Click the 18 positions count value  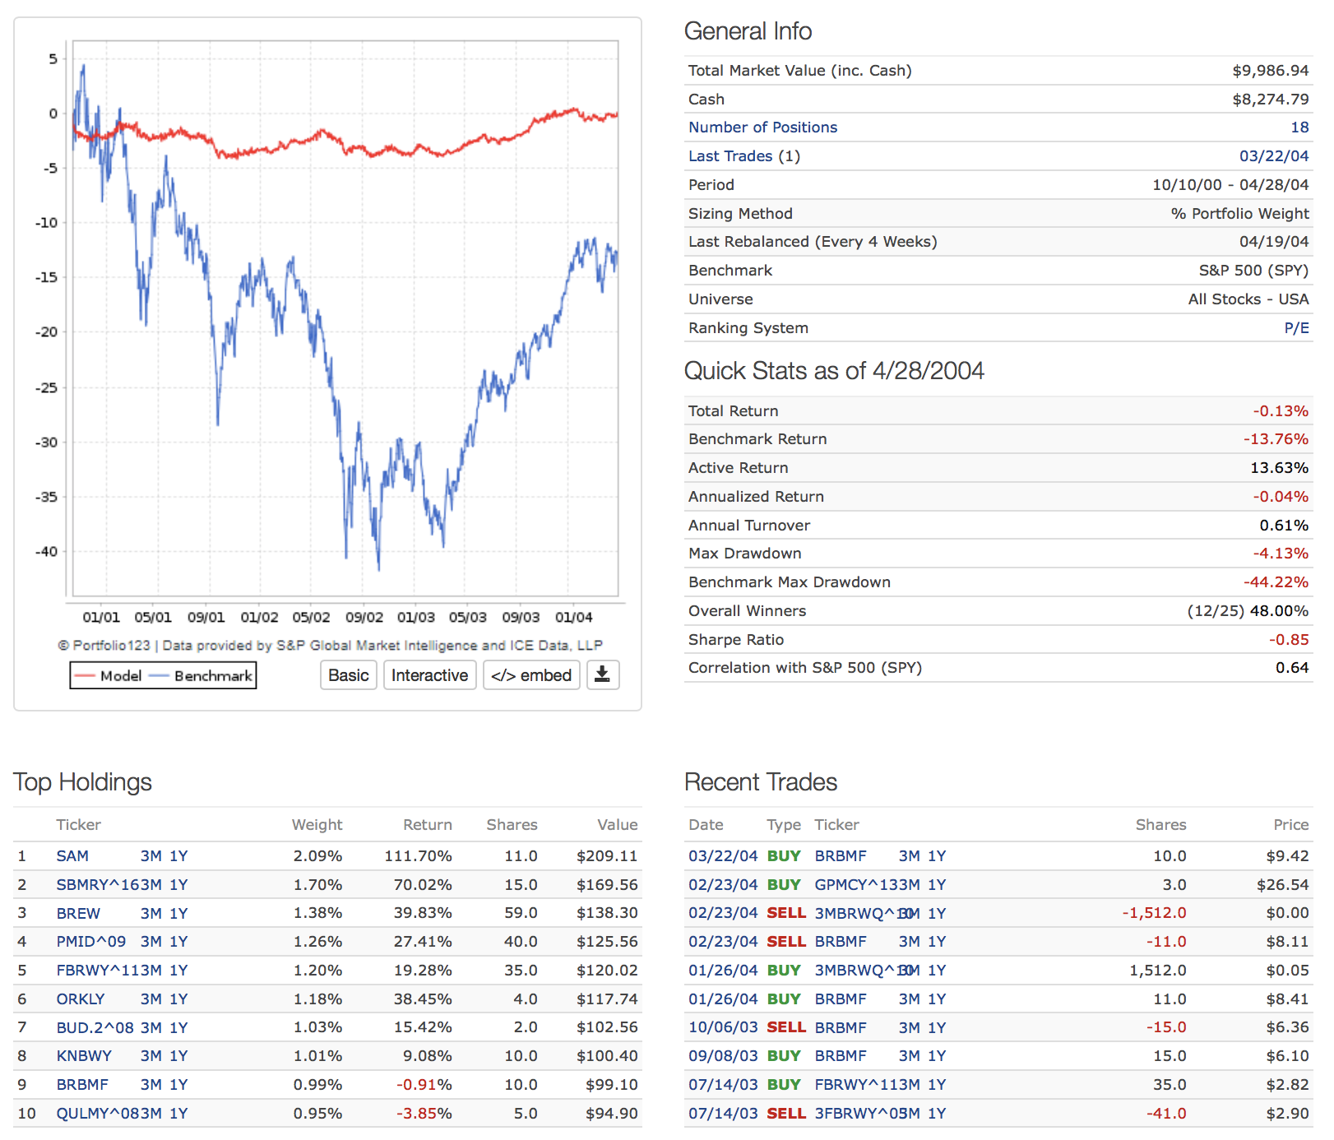[x=1299, y=127]
